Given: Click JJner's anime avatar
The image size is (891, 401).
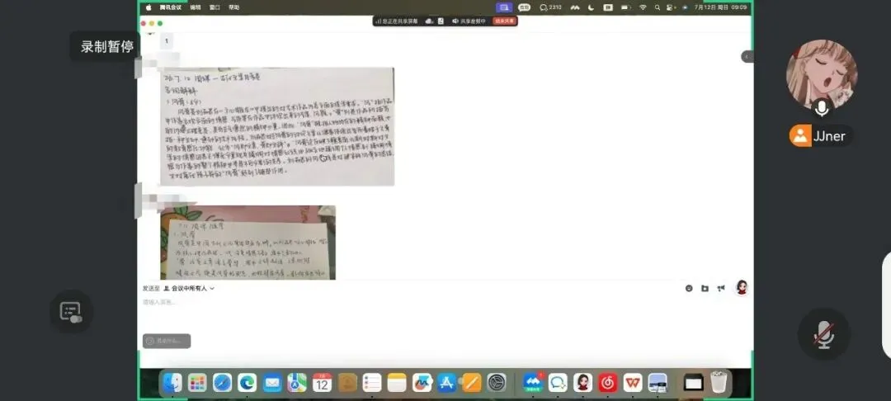Looking at the screenshot, I should [822, 75].
